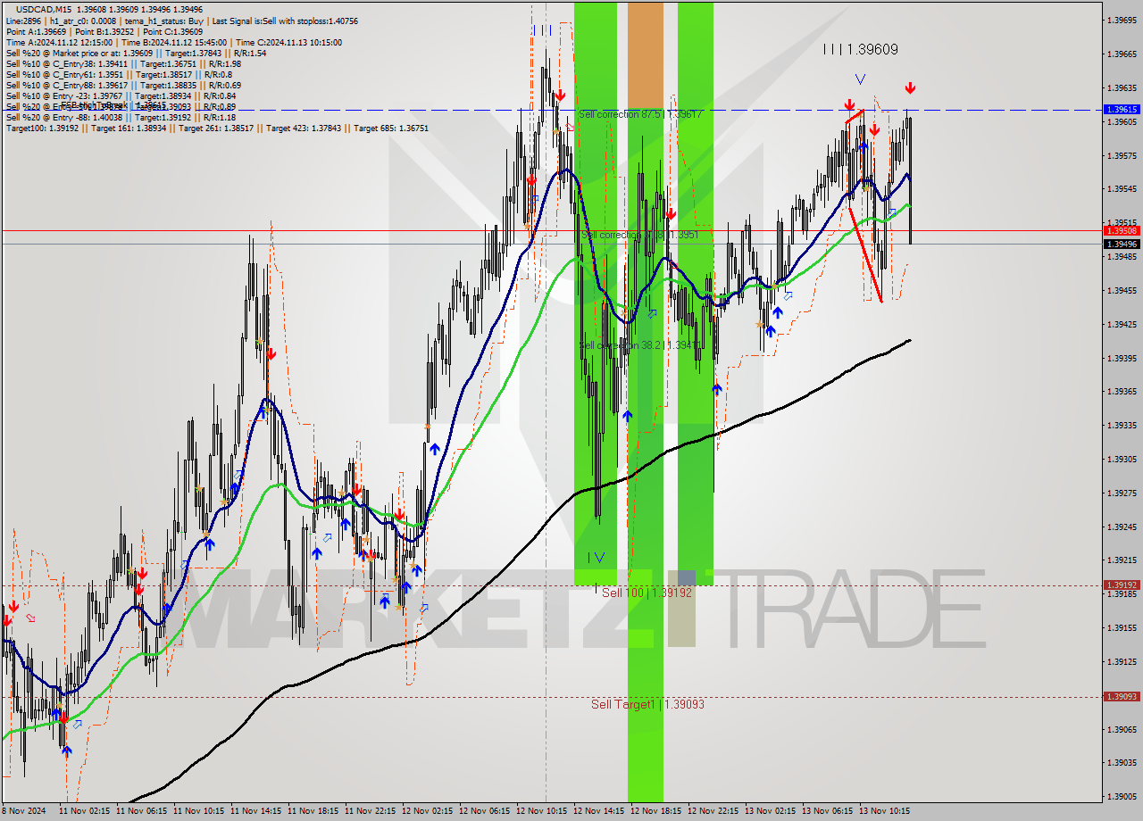Select the 1.39005 price scale label

pyautogui.click(x=1122, y=796)
